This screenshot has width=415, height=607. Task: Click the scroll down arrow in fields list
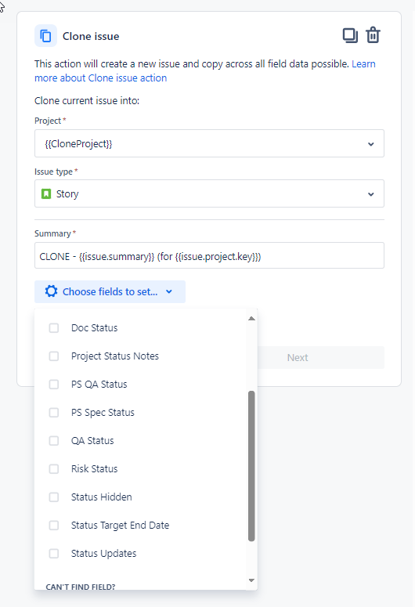click(251, 580)
